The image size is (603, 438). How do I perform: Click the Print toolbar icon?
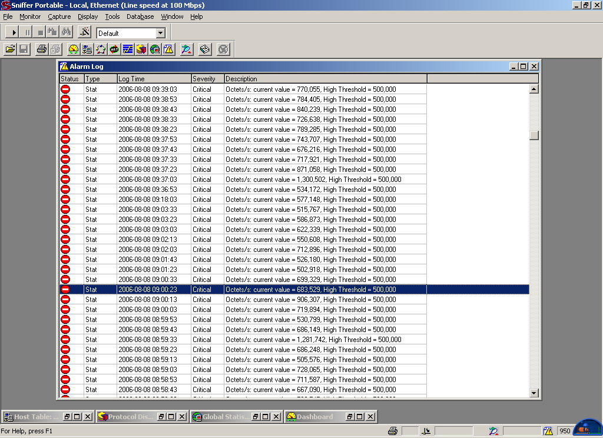[x=41, y=49]
